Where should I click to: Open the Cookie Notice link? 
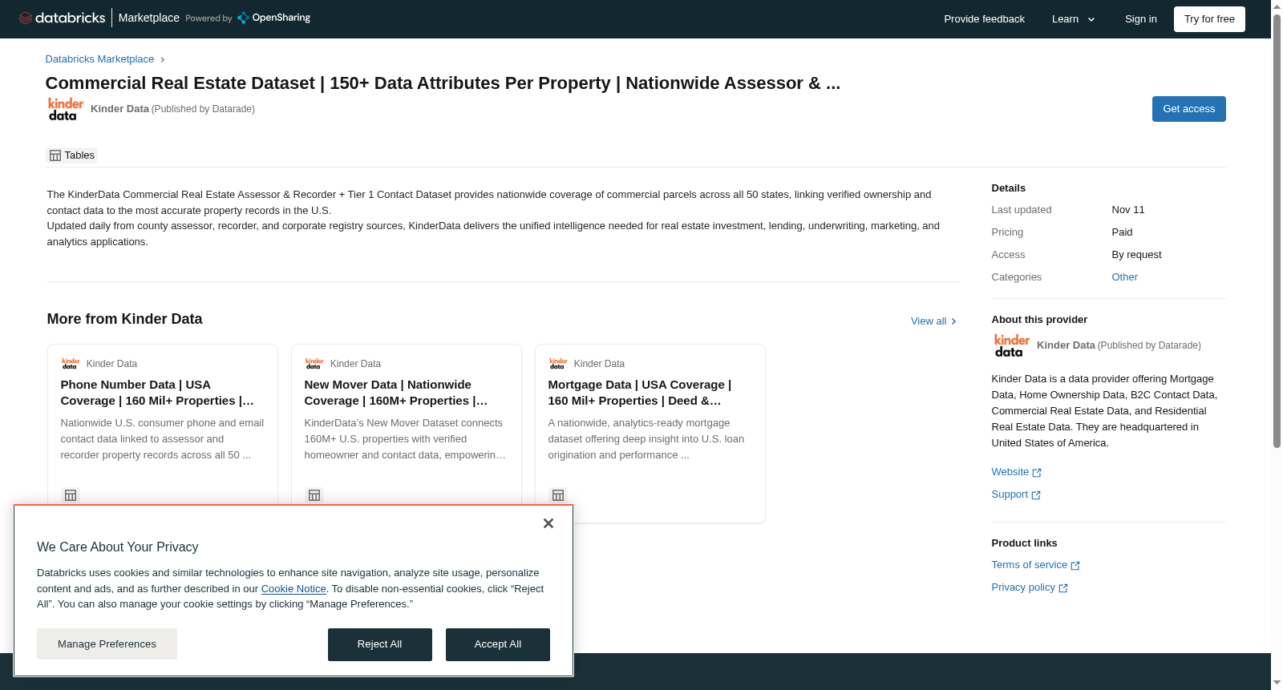pos(293,589)
